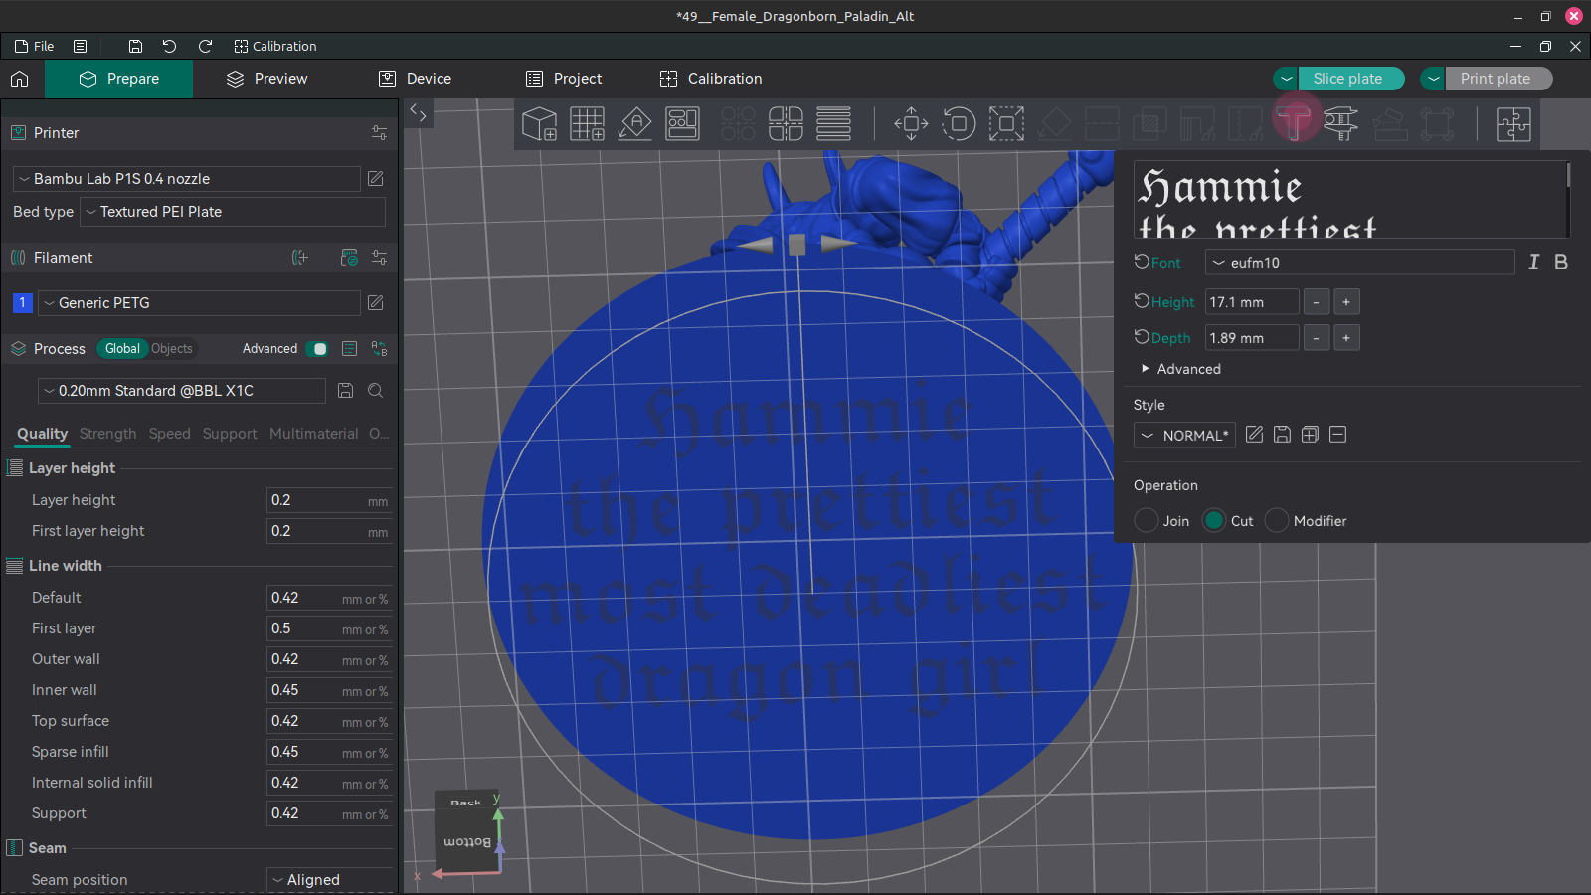This screenshot has height=895, width=1591.
Task: Run Auto-orient on the model
Action: pos(635,123)
